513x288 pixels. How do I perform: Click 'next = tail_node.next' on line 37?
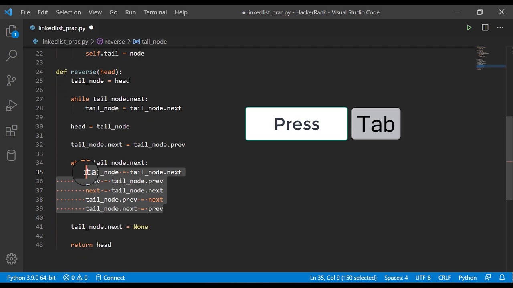click(x=124, y=190)
